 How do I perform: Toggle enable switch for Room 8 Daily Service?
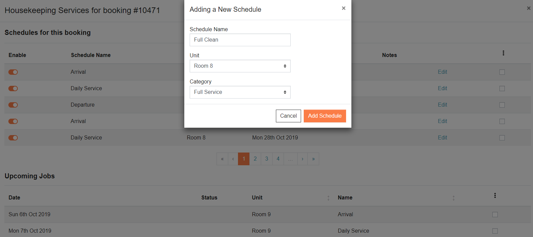coord(13,138)
